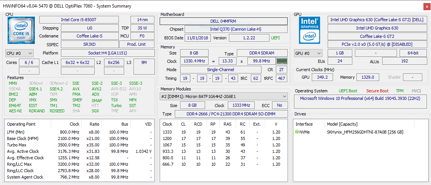Click the Coffee Lake-S codename field
This screenshot has height=185, width=431.
coord(90,36)
